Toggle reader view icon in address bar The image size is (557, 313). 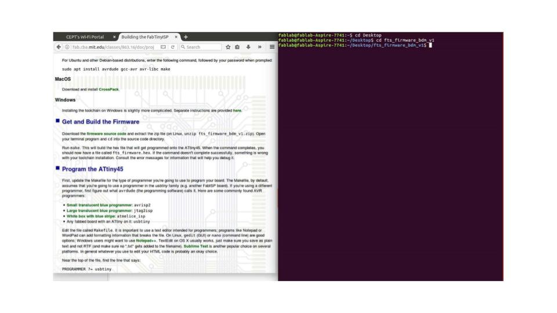pos(163,47)
